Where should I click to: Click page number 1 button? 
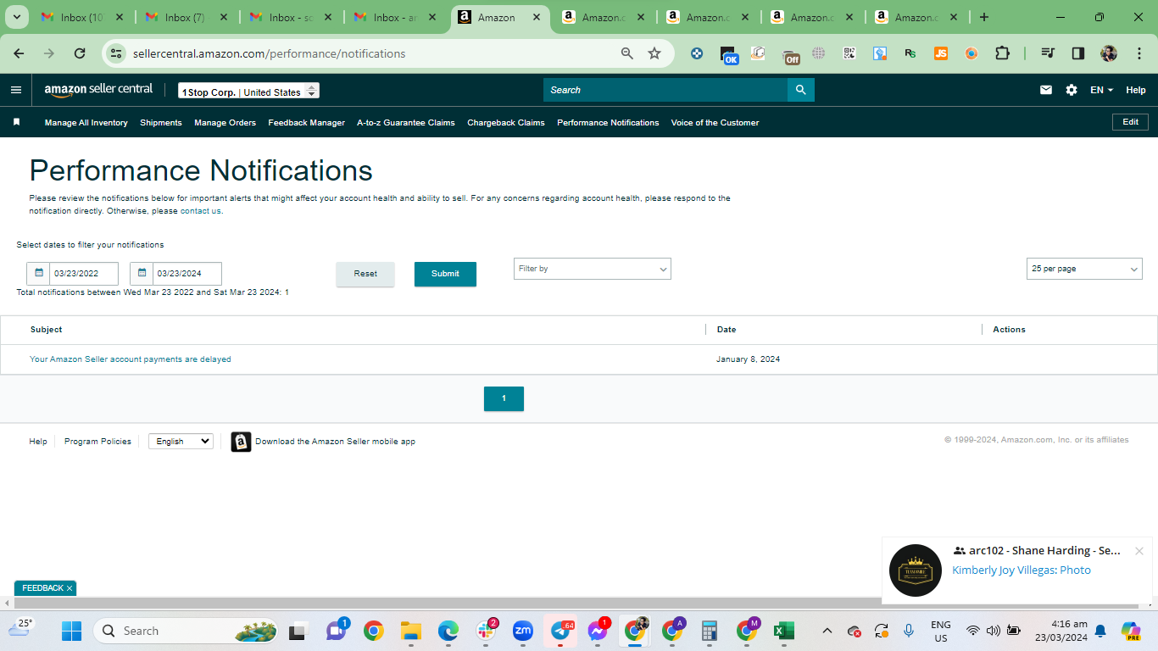[504, 398]
